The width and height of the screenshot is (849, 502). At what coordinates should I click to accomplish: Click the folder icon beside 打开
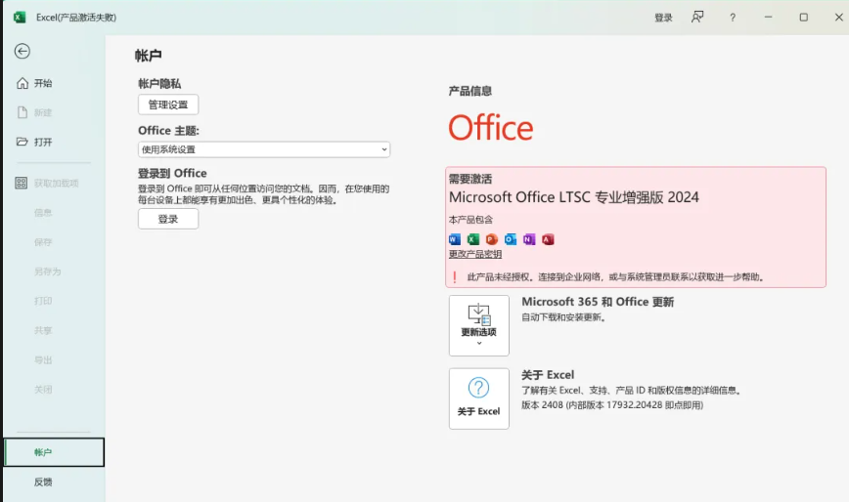(22, 143)
